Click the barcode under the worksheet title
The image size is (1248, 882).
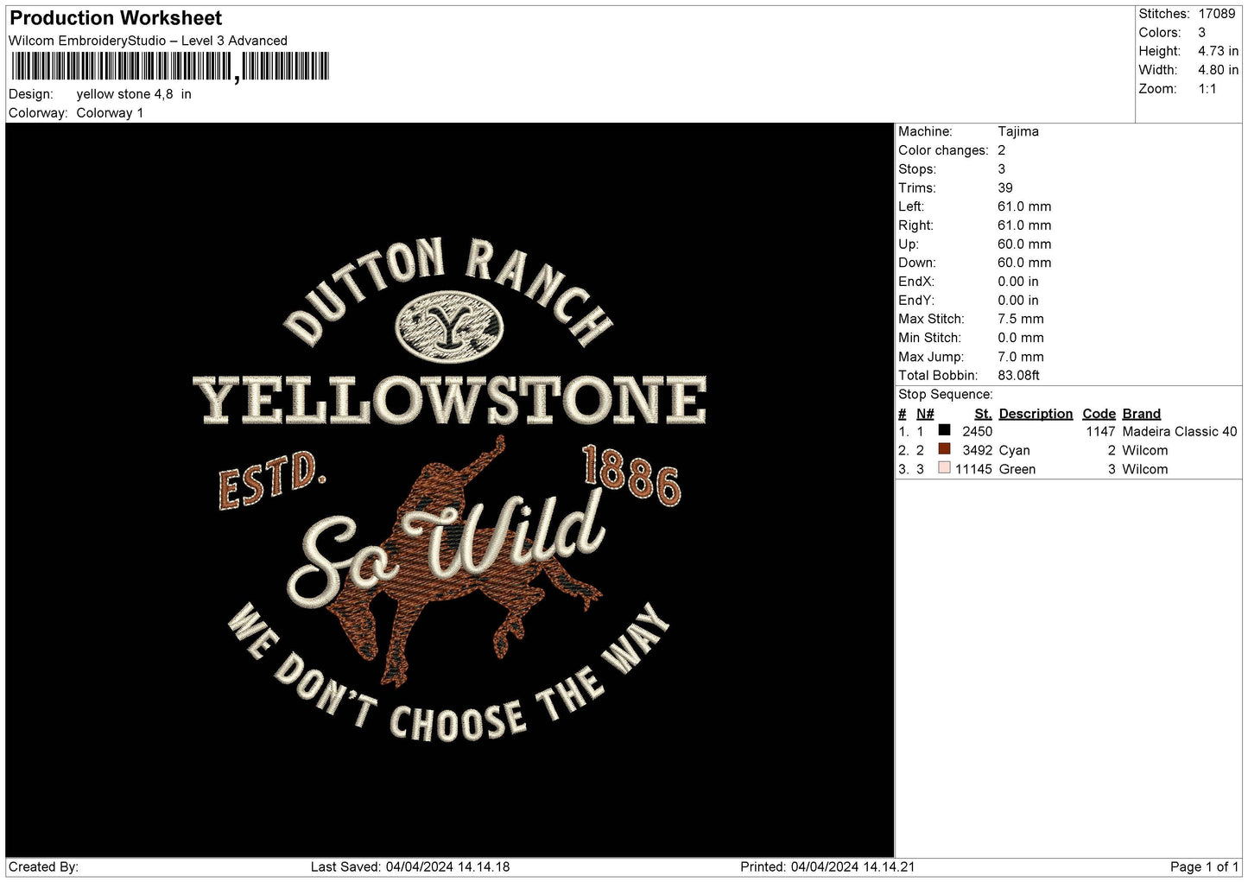pos(170,67)
